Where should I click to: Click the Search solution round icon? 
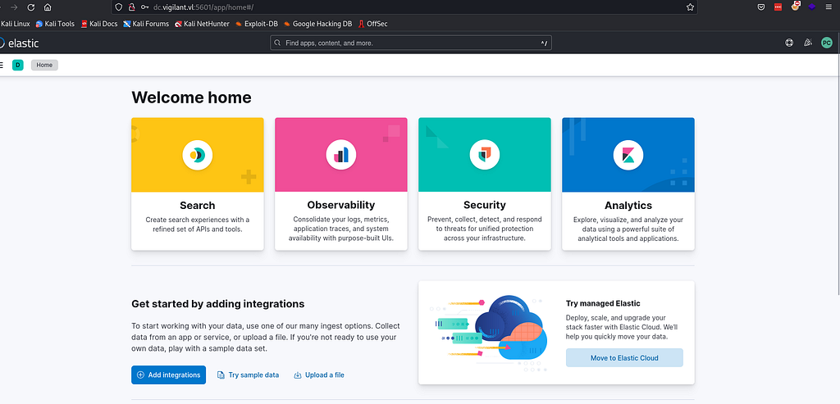click(x=198, y=155)
